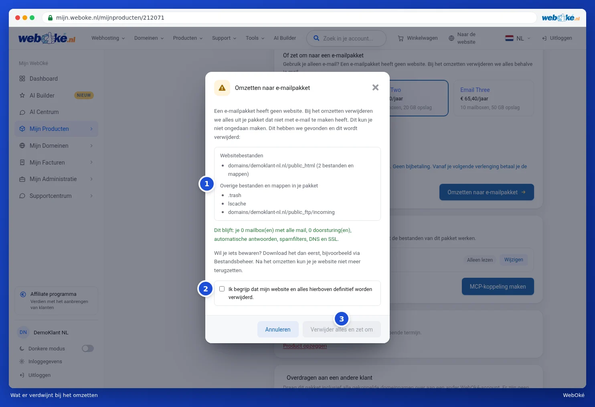The height and width of the screenshot is (407, 595).
Task: Click the Supportcentrum chat icon
Action: [x=22, y=196]
